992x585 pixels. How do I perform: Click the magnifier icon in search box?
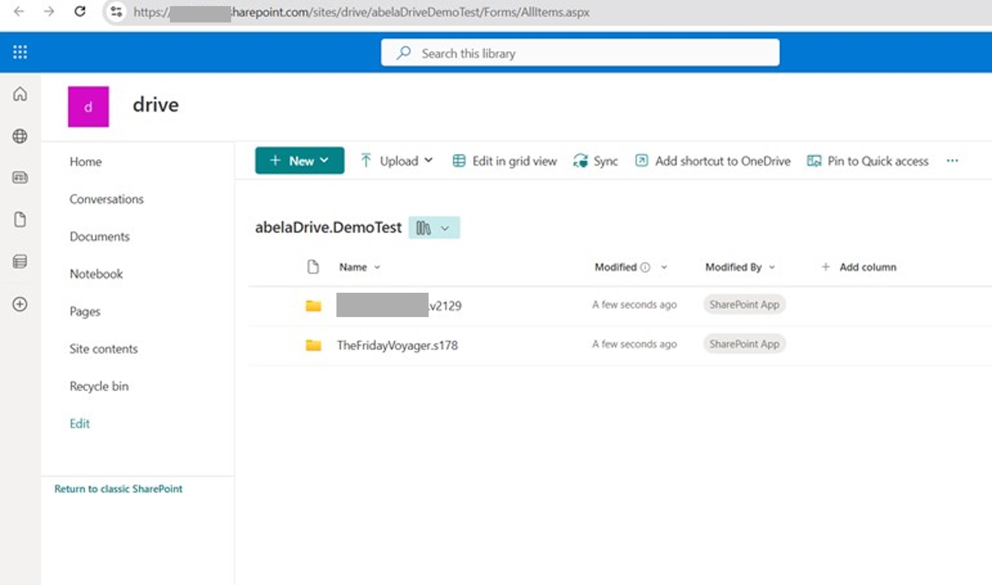(403, 53)
